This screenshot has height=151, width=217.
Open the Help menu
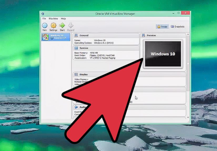tap(63, 18)
